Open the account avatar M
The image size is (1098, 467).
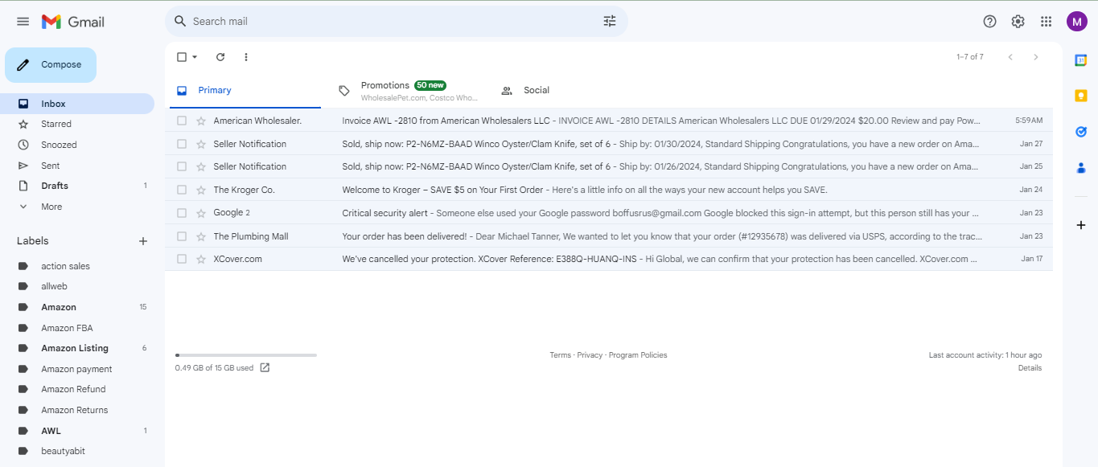[1077, 22]
